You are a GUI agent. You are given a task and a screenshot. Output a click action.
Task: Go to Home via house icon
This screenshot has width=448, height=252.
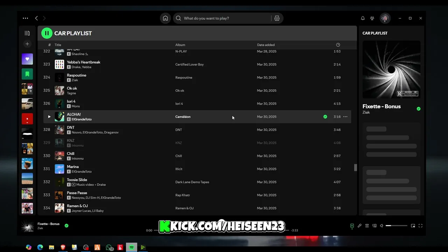pos(166,18)
